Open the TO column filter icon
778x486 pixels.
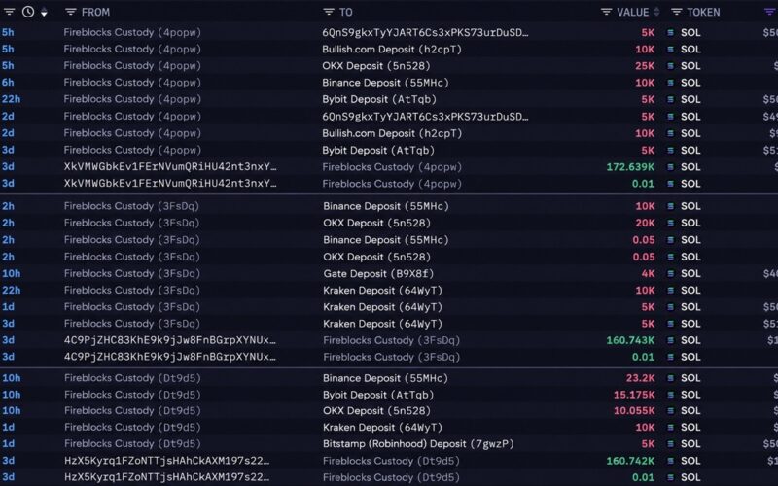point(328,12)
